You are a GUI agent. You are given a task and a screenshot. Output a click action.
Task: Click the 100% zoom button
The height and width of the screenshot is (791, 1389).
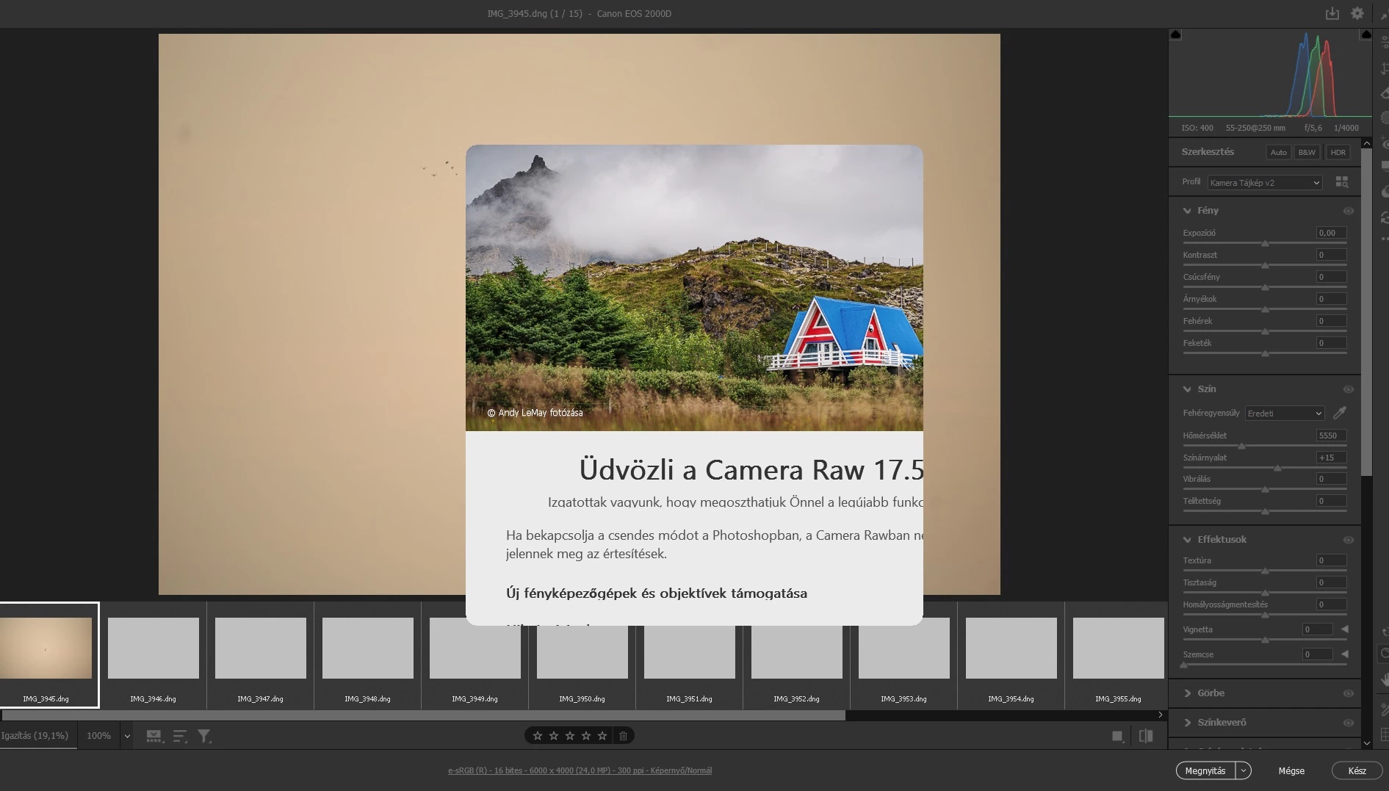[x=99, y=736]
